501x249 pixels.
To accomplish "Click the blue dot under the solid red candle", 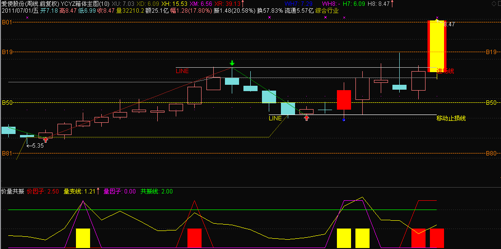I will [344, 120].
